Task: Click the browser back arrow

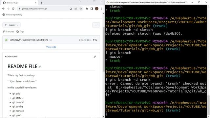Action: click(3, 9)
